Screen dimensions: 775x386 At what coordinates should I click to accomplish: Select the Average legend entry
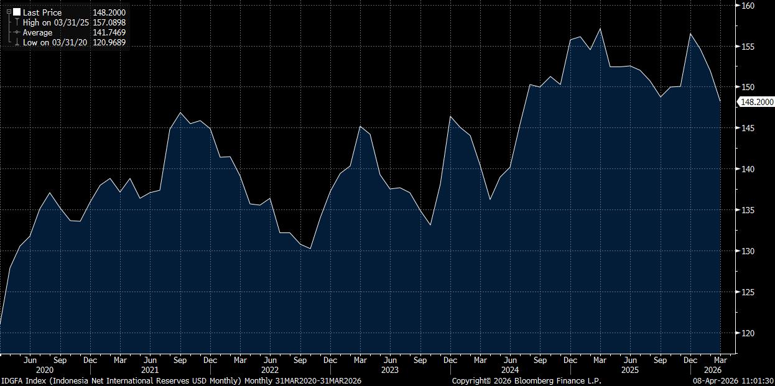click(37, 32)
